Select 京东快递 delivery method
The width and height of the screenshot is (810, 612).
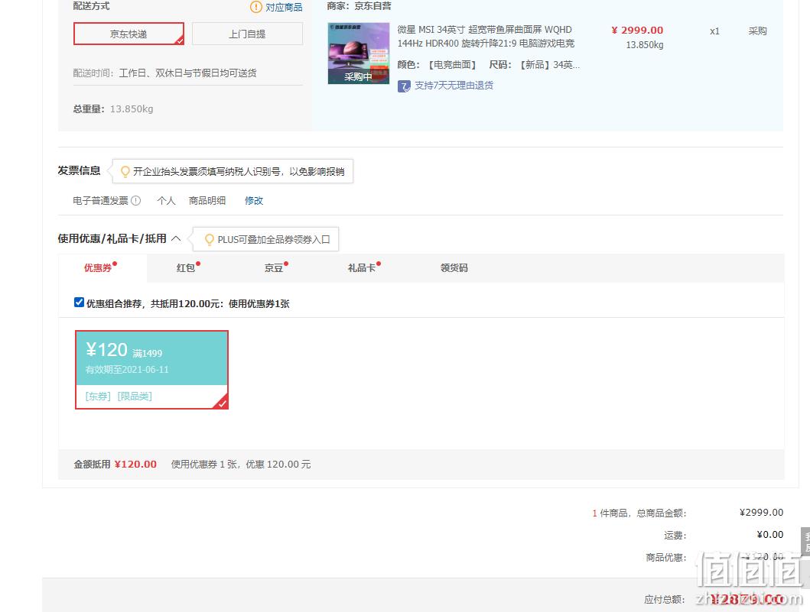pos(128,34)
